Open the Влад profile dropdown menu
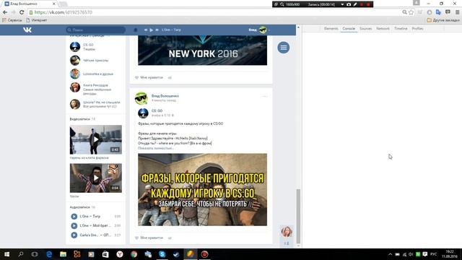 (259, 30)
